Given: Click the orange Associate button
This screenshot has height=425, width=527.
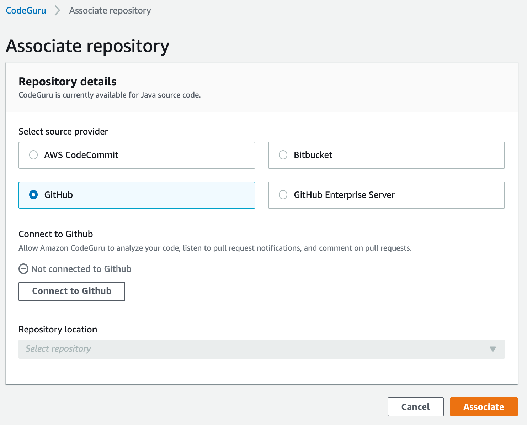Looking at the screenshot, I should [484, 407].
